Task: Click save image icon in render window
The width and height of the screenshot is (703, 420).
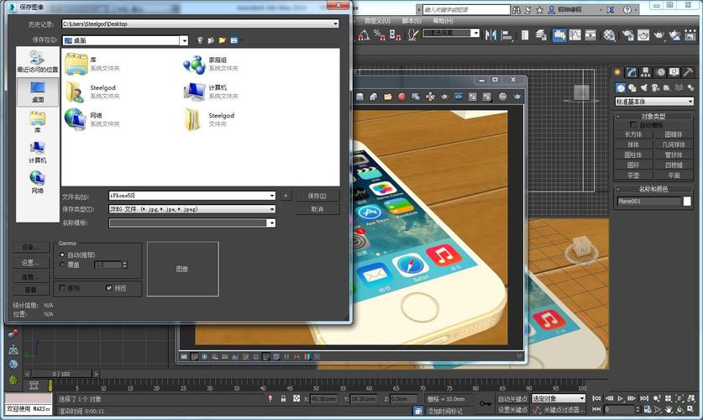Action: (359, 97)
